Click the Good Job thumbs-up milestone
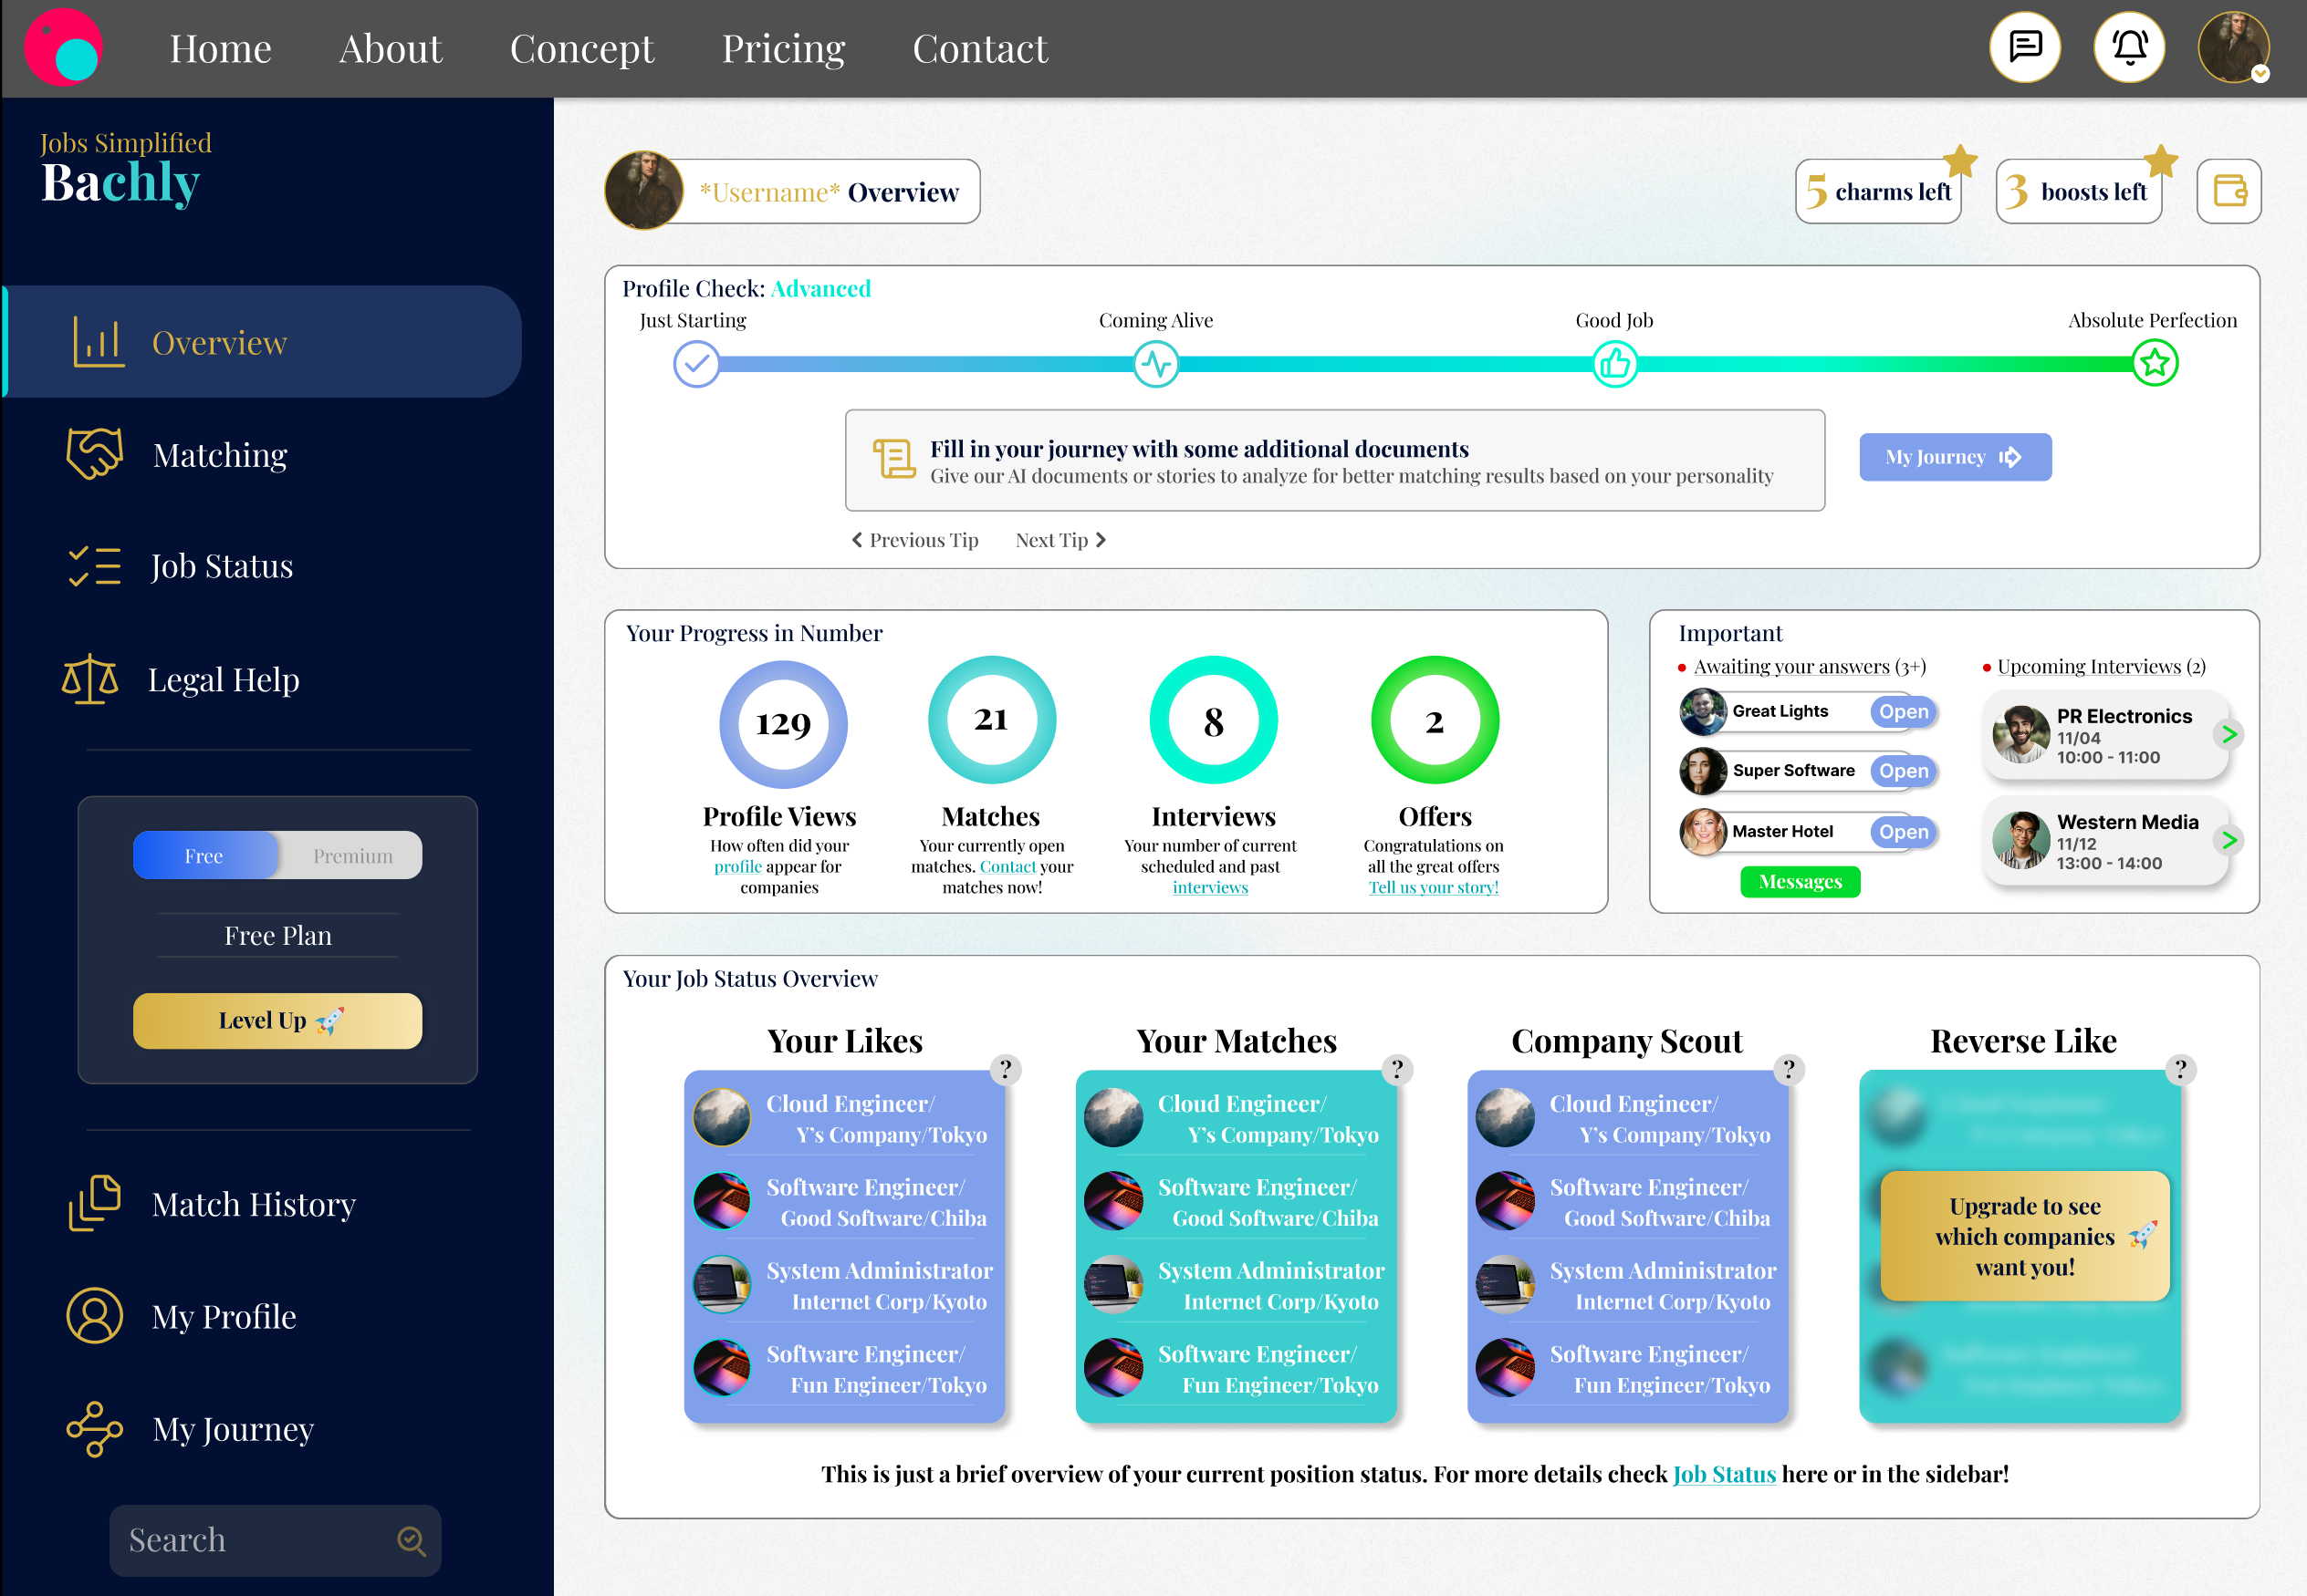The width and height of the screenshot is (2307, 1596). [1613, 364]
